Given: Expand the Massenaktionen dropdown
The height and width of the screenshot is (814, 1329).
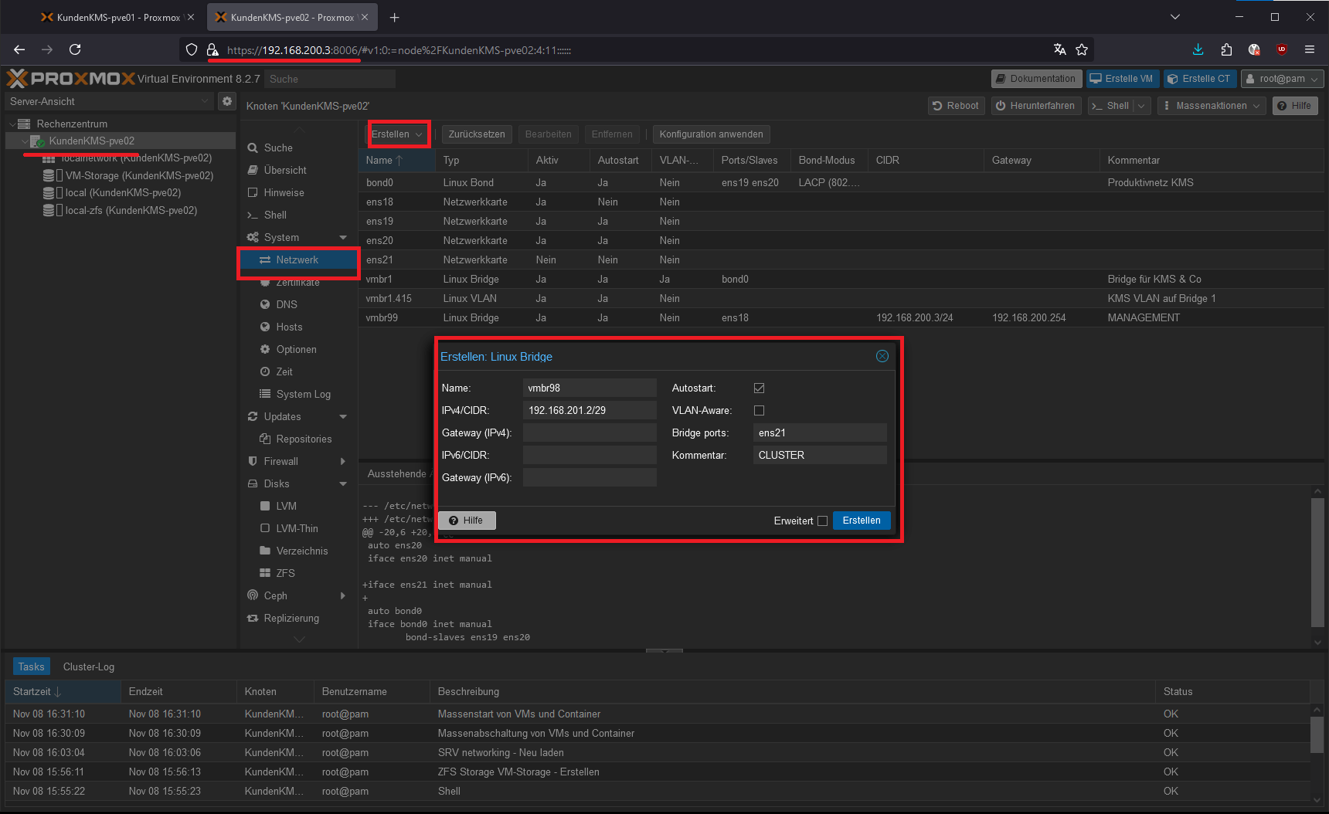Looking at the screenshot, I should 1212,106.
